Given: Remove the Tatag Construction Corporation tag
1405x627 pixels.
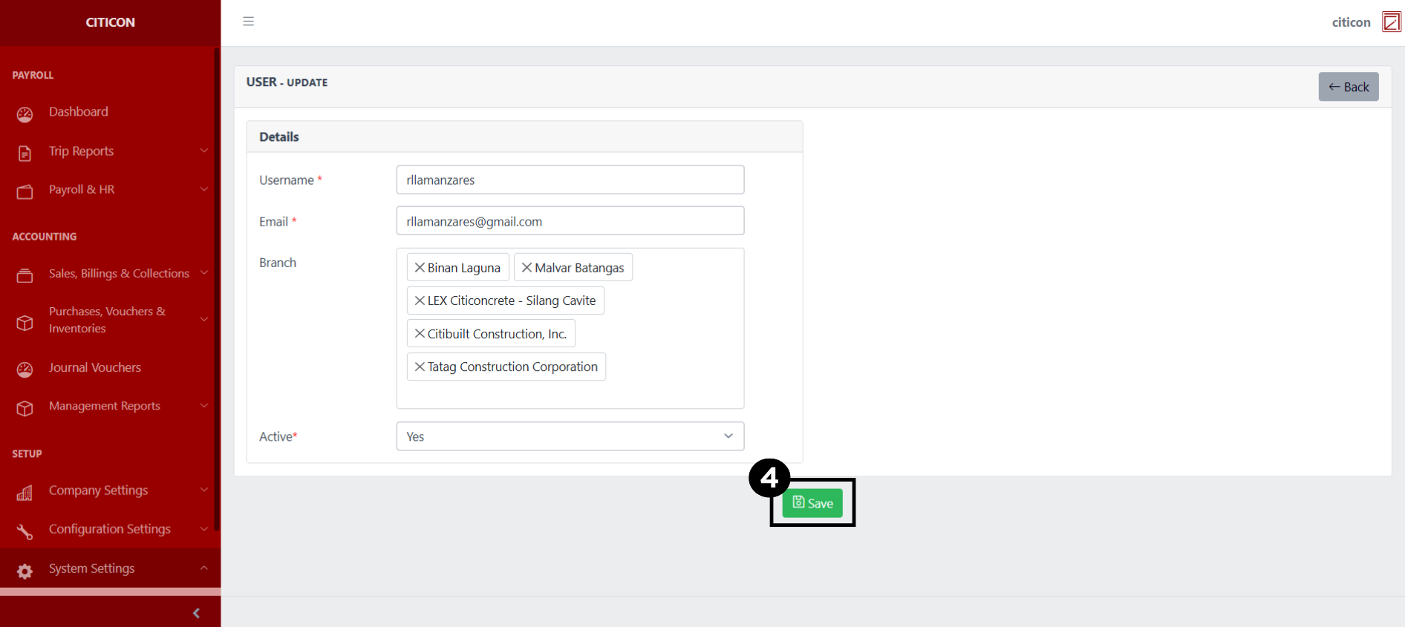Looking at the screenshot, I should 420,367.
